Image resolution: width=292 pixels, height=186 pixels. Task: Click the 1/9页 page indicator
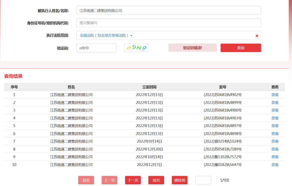click(x=225, y=180)
